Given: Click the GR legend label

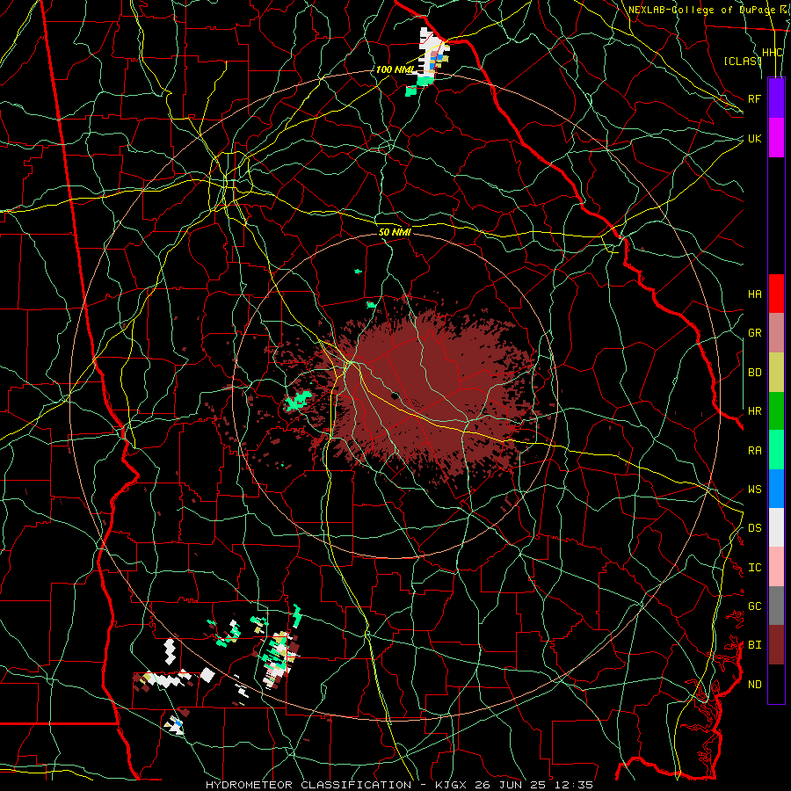Looking at the screenshot, I should (754, 333).
